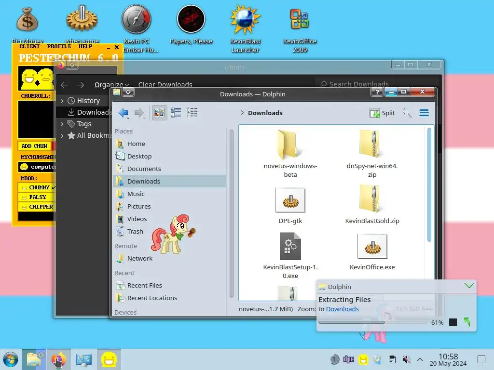Image resolution: width=494 pixels, height=370 pixels.
Task: Open Windows-style start button on taskbar
Action: [x=11, y=359]
